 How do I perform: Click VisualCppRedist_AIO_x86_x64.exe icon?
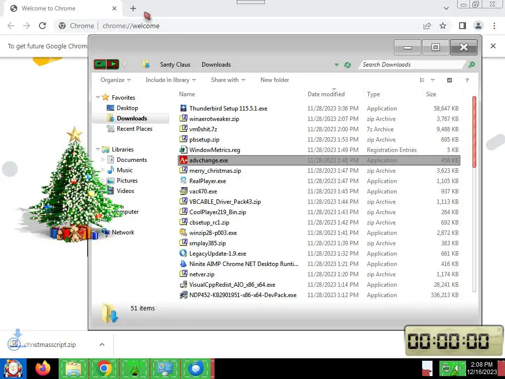[183, 285]
